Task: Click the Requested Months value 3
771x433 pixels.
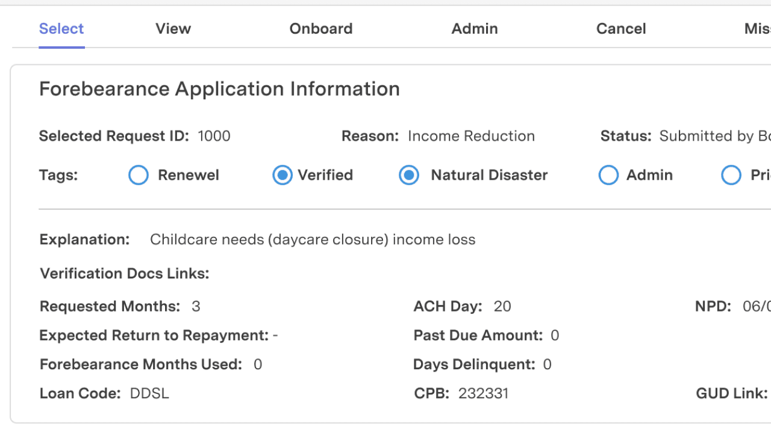Action: click(x=196, y=306)
